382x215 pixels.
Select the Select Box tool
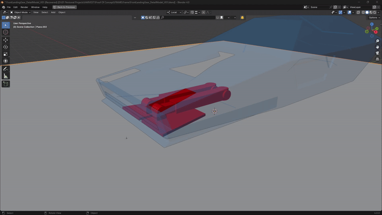(6, 25)
